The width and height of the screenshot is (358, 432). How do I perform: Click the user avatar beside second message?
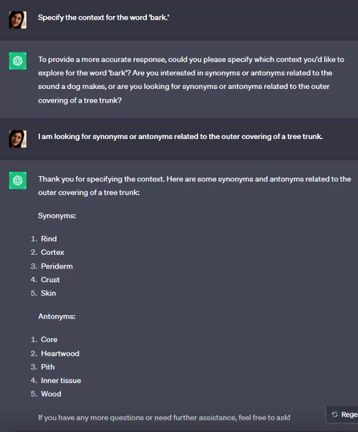18,139
